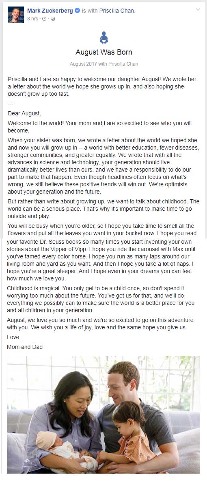The height and width of the screenshot is (483, 207).
Task: Click the 'is with' text in header
Action: click(x=89, y=11)
